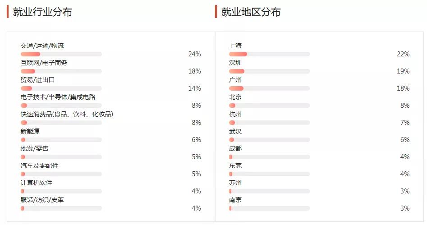Image resolution: width=427 pixels, height=225 pixels.
Task: Click the 批发/零售 label
Action: tap(34, 148)
